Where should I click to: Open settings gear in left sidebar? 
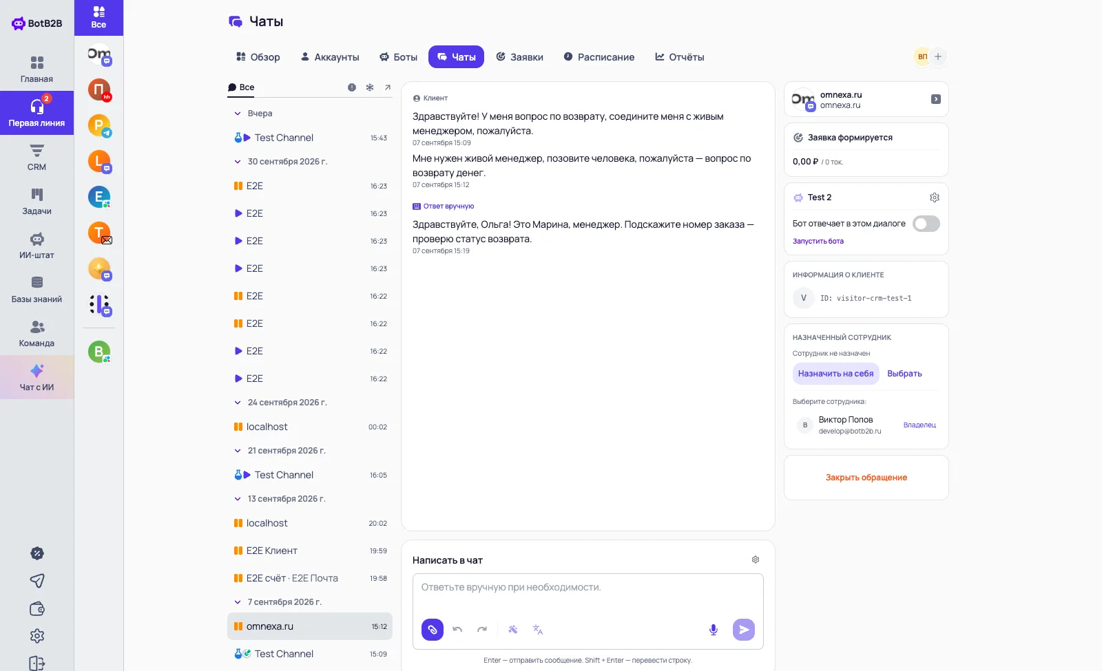pos(37,636)
